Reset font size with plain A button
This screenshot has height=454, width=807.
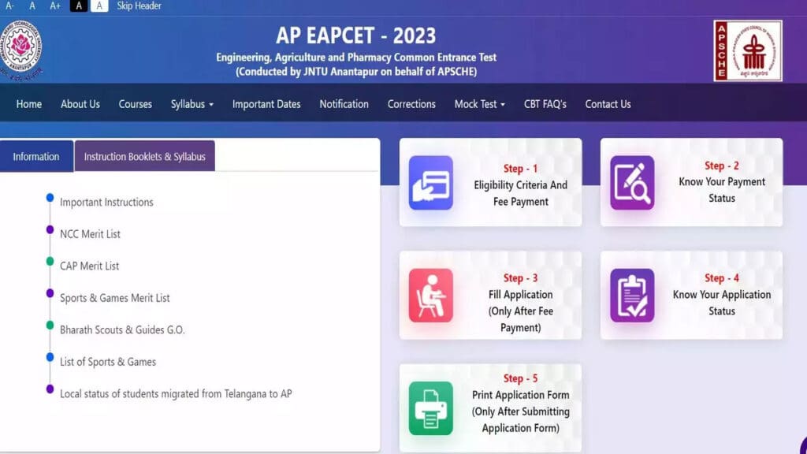[32, 6]
